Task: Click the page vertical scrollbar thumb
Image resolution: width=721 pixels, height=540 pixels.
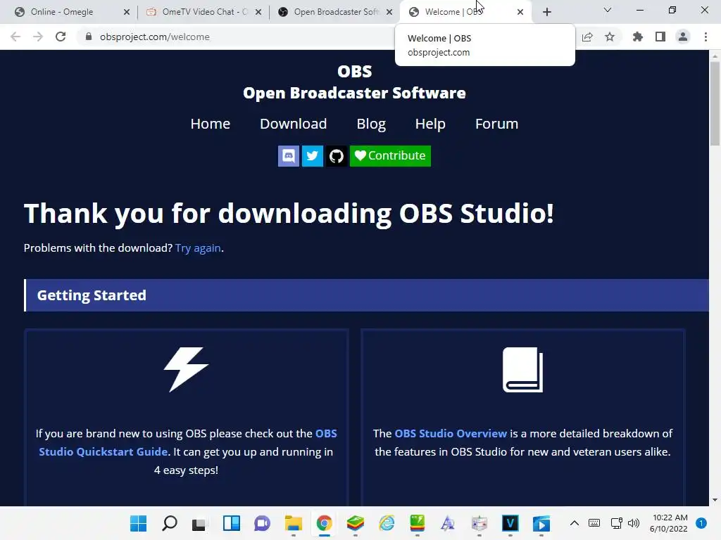Action: (715, 104)
